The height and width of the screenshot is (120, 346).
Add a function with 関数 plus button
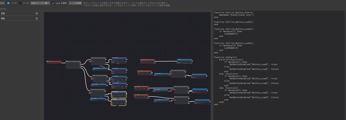37,18
